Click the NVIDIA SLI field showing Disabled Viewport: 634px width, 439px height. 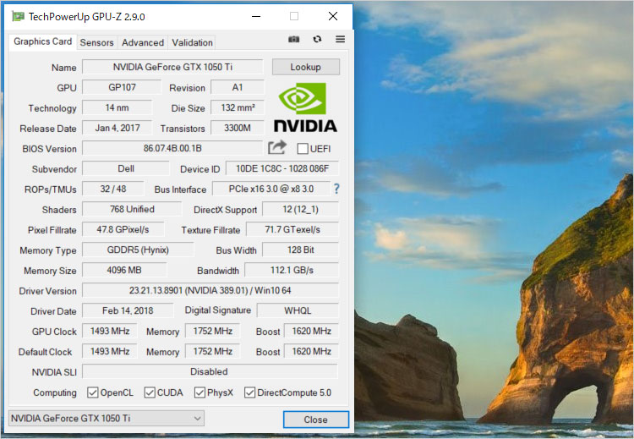pos(210,371)
